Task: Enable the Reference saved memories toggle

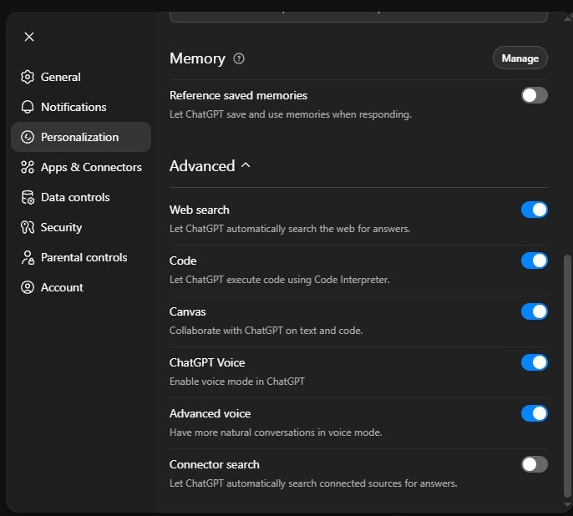Action: coord(534,95)
